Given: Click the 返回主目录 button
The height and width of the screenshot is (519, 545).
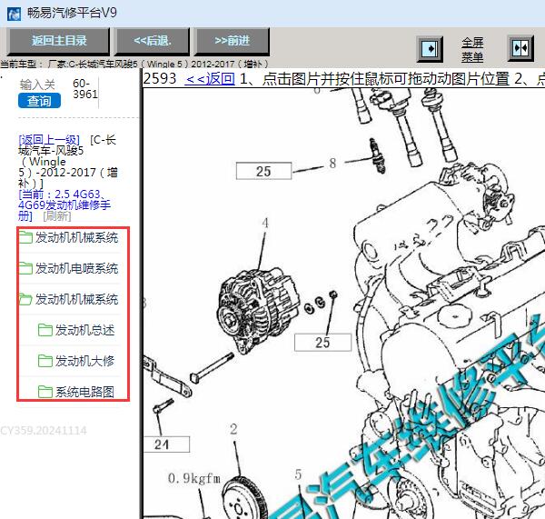Looking at the screenshot, I should [59, 42].
